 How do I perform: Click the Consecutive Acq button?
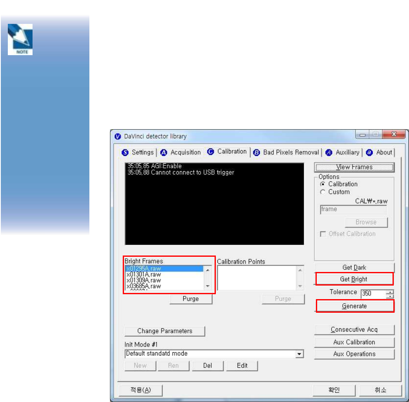(354, 330)
